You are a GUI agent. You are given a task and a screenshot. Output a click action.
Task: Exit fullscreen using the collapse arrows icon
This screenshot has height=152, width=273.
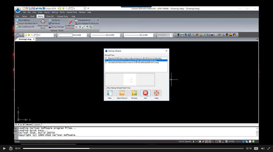(x=269, y=148)
